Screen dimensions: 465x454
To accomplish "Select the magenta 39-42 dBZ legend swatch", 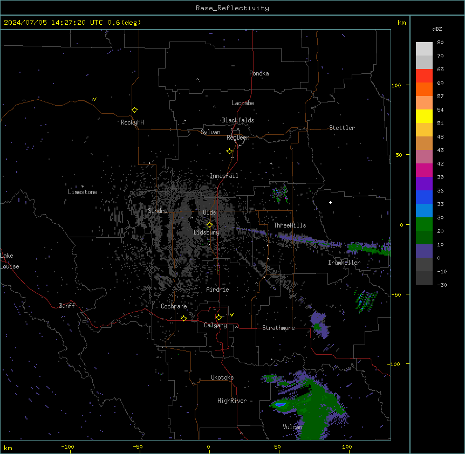I will [x=424, y=170].
